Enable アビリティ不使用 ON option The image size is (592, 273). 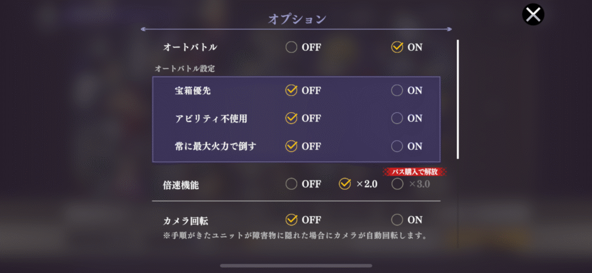pyautogui.click(x=397, y=118)
